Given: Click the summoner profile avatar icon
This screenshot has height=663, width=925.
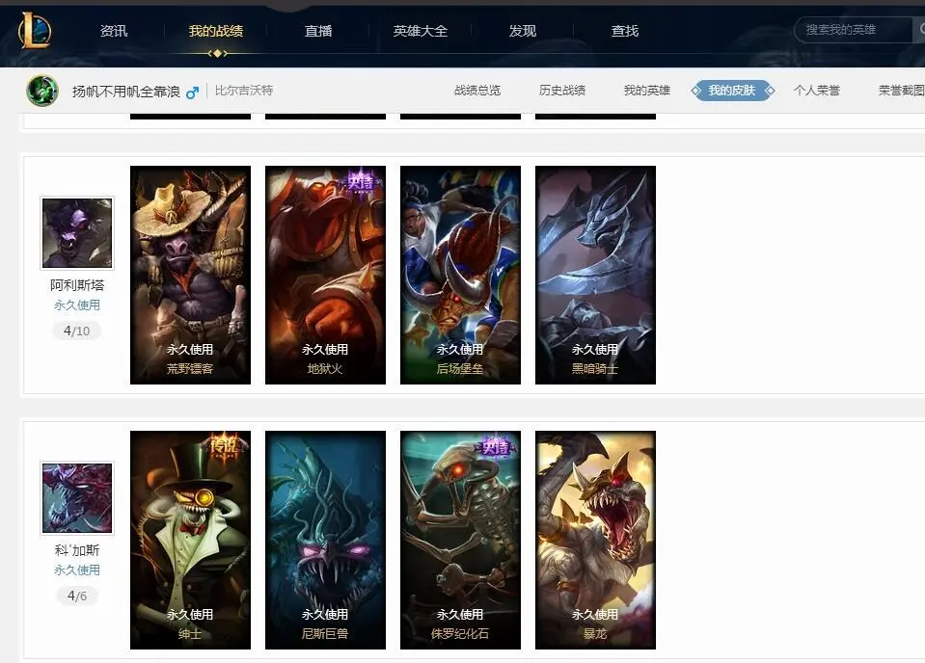Looking at the screenshot, I should [x=42, y=91].
